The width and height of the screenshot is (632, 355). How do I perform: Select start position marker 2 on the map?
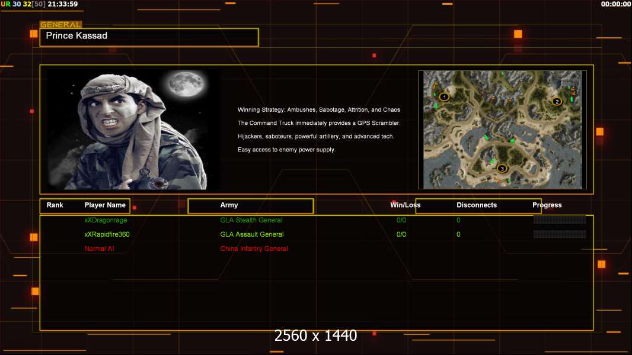point(556,102)
